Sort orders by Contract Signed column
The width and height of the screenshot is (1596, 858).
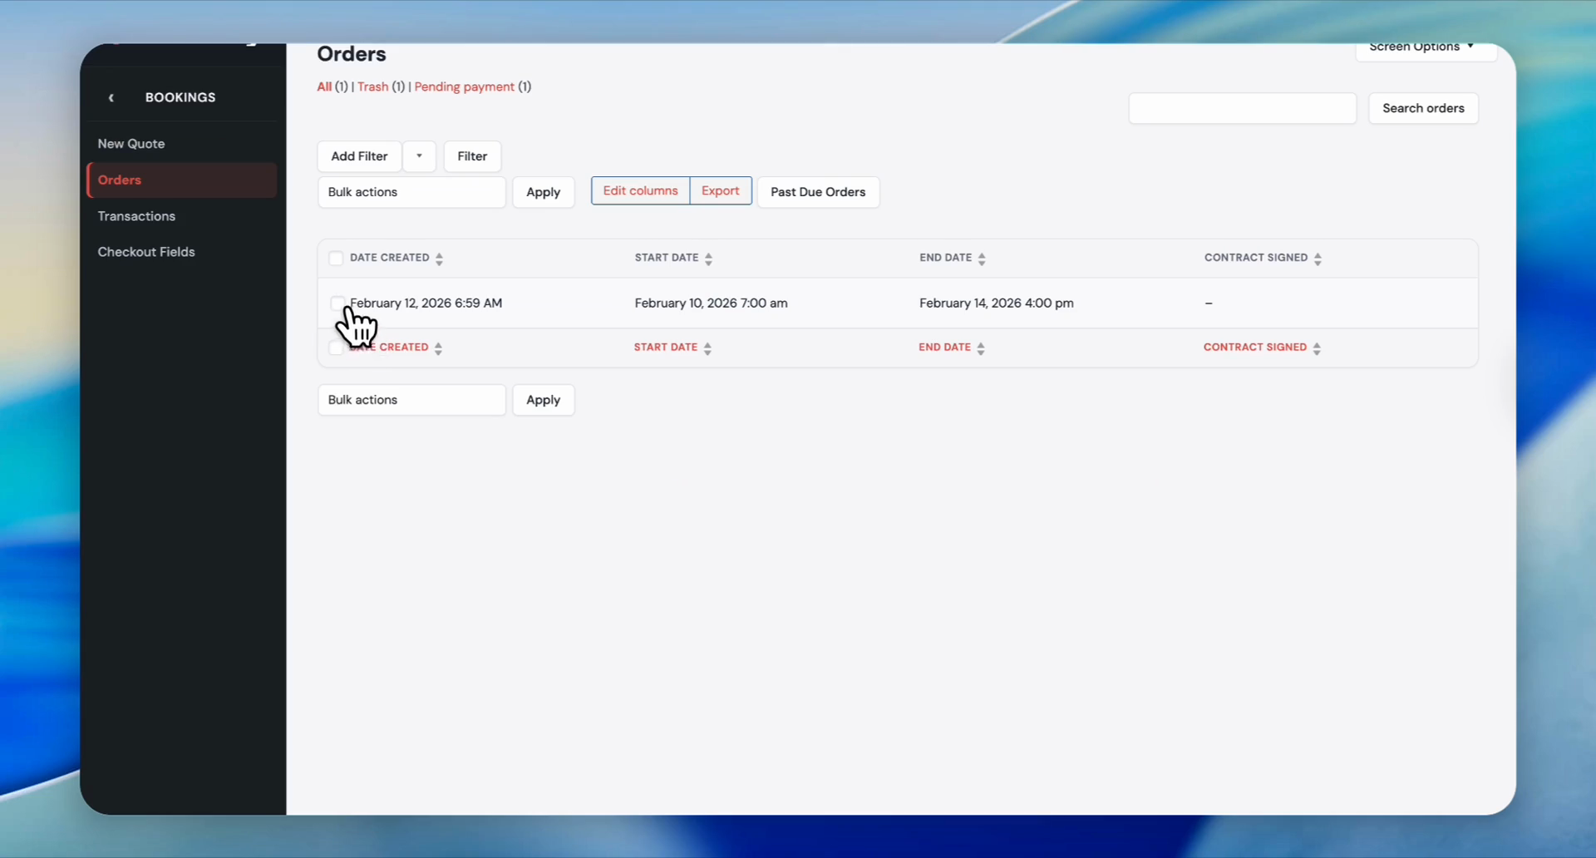pos(1318,259)
